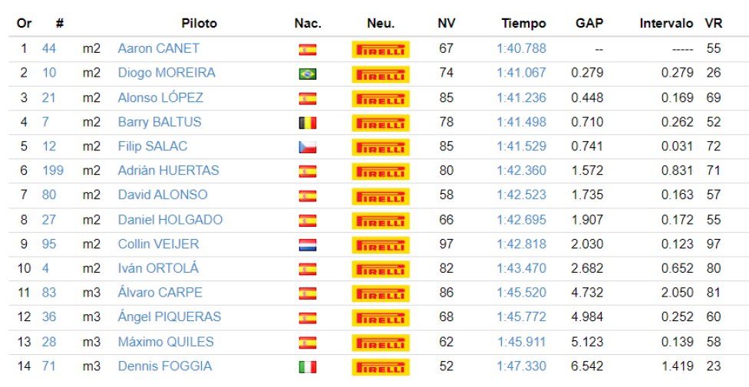Click the Czech flag next to Filip Salac
This screenshot has height=387, width=749.
click(x=308, y=147)
